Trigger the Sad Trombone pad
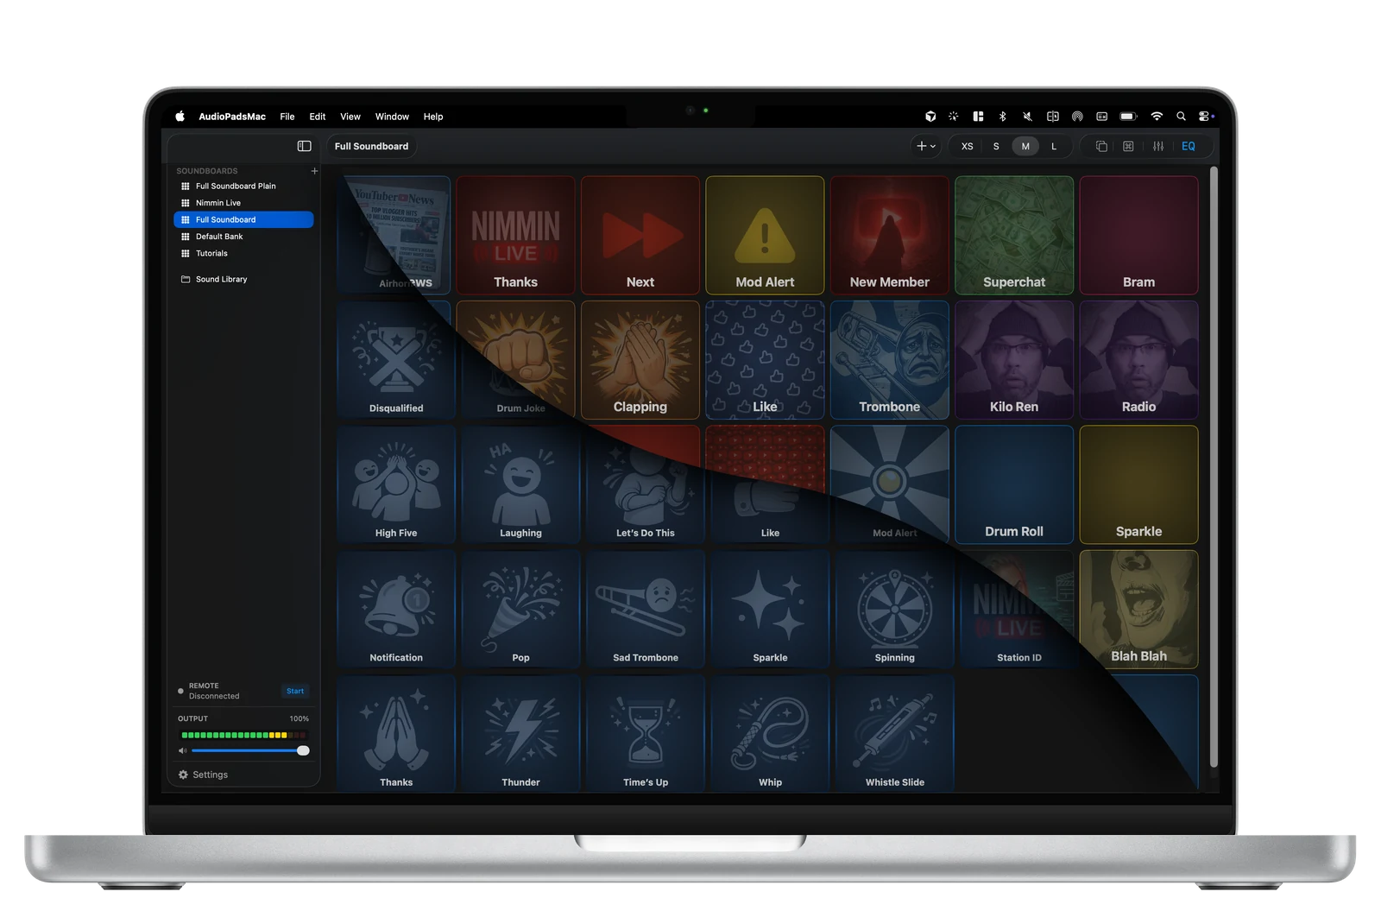 [646, 610]
